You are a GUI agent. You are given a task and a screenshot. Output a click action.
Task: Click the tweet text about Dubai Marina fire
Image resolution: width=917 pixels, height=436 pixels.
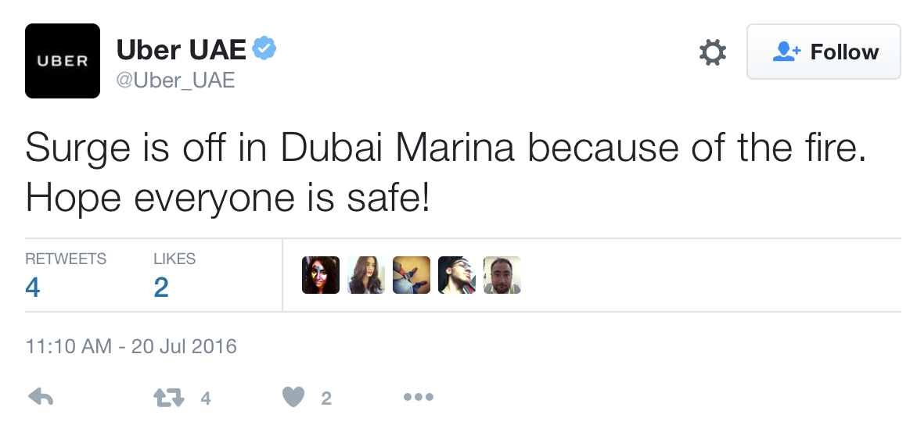445,172
